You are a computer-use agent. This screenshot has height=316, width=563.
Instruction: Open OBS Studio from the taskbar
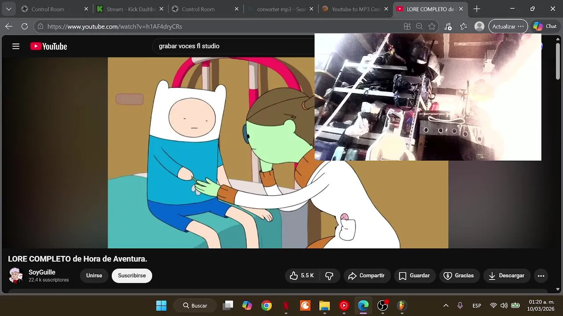coord(383,305)
